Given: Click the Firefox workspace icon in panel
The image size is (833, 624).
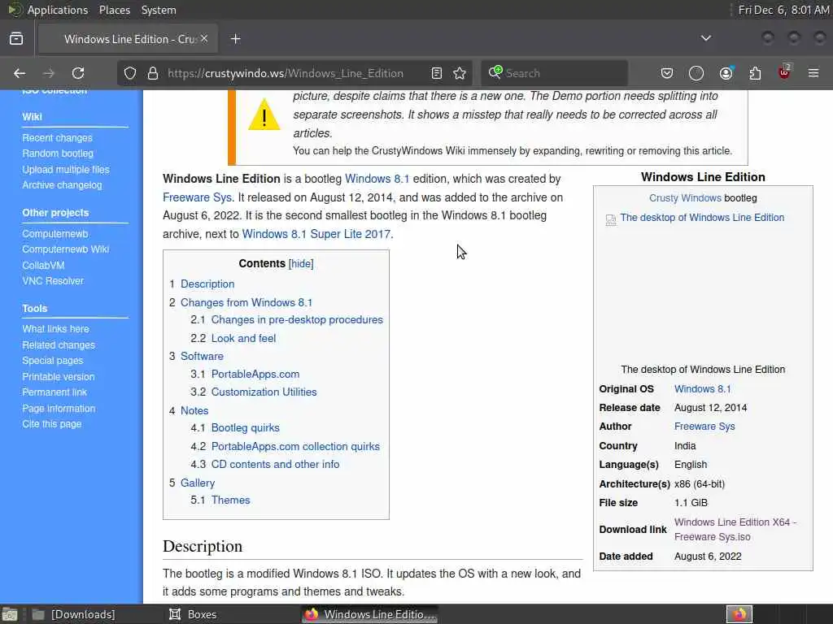Looking at the screenshot, I should click(x=739, y=614).
